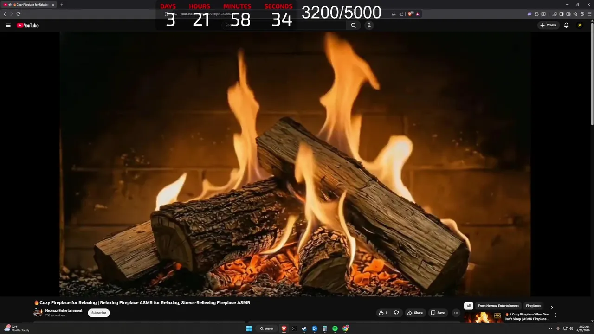Open the YouTube account avatar menu

tap(580, 25)
